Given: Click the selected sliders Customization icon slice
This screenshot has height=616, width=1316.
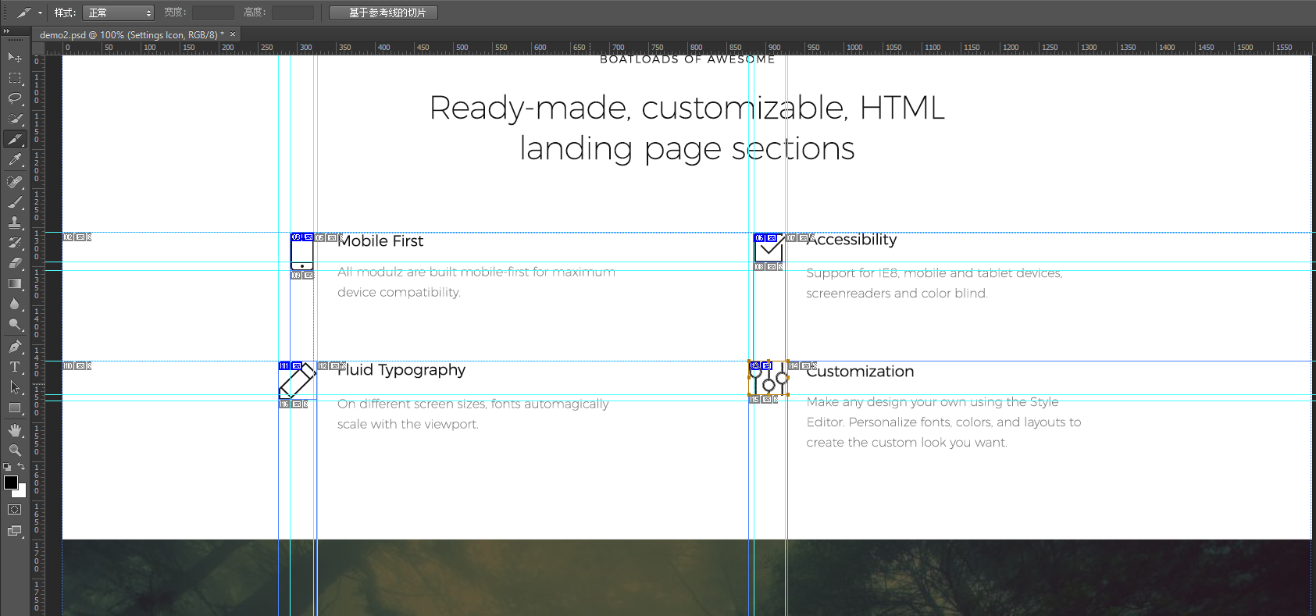Looking at the screenshot, I should click(769, 379).
